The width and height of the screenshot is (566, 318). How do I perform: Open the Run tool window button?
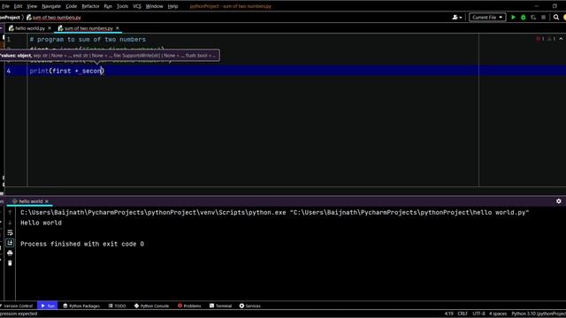47,306
